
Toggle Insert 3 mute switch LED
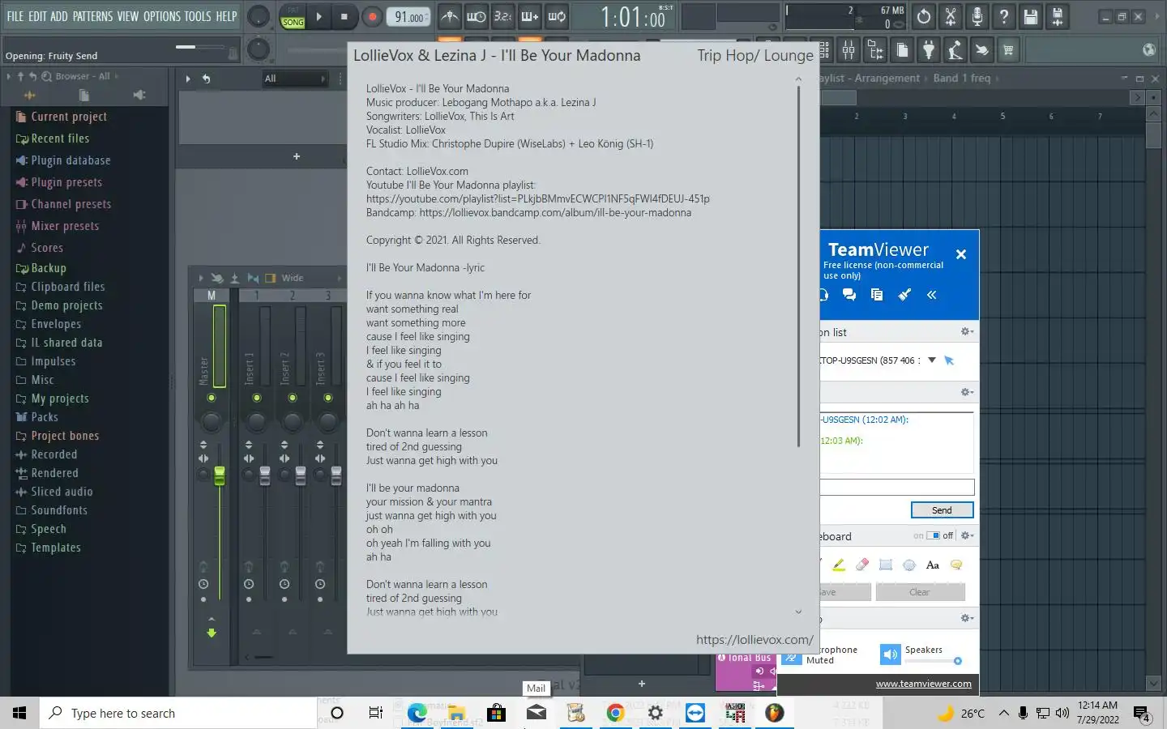tap(328, 398)
